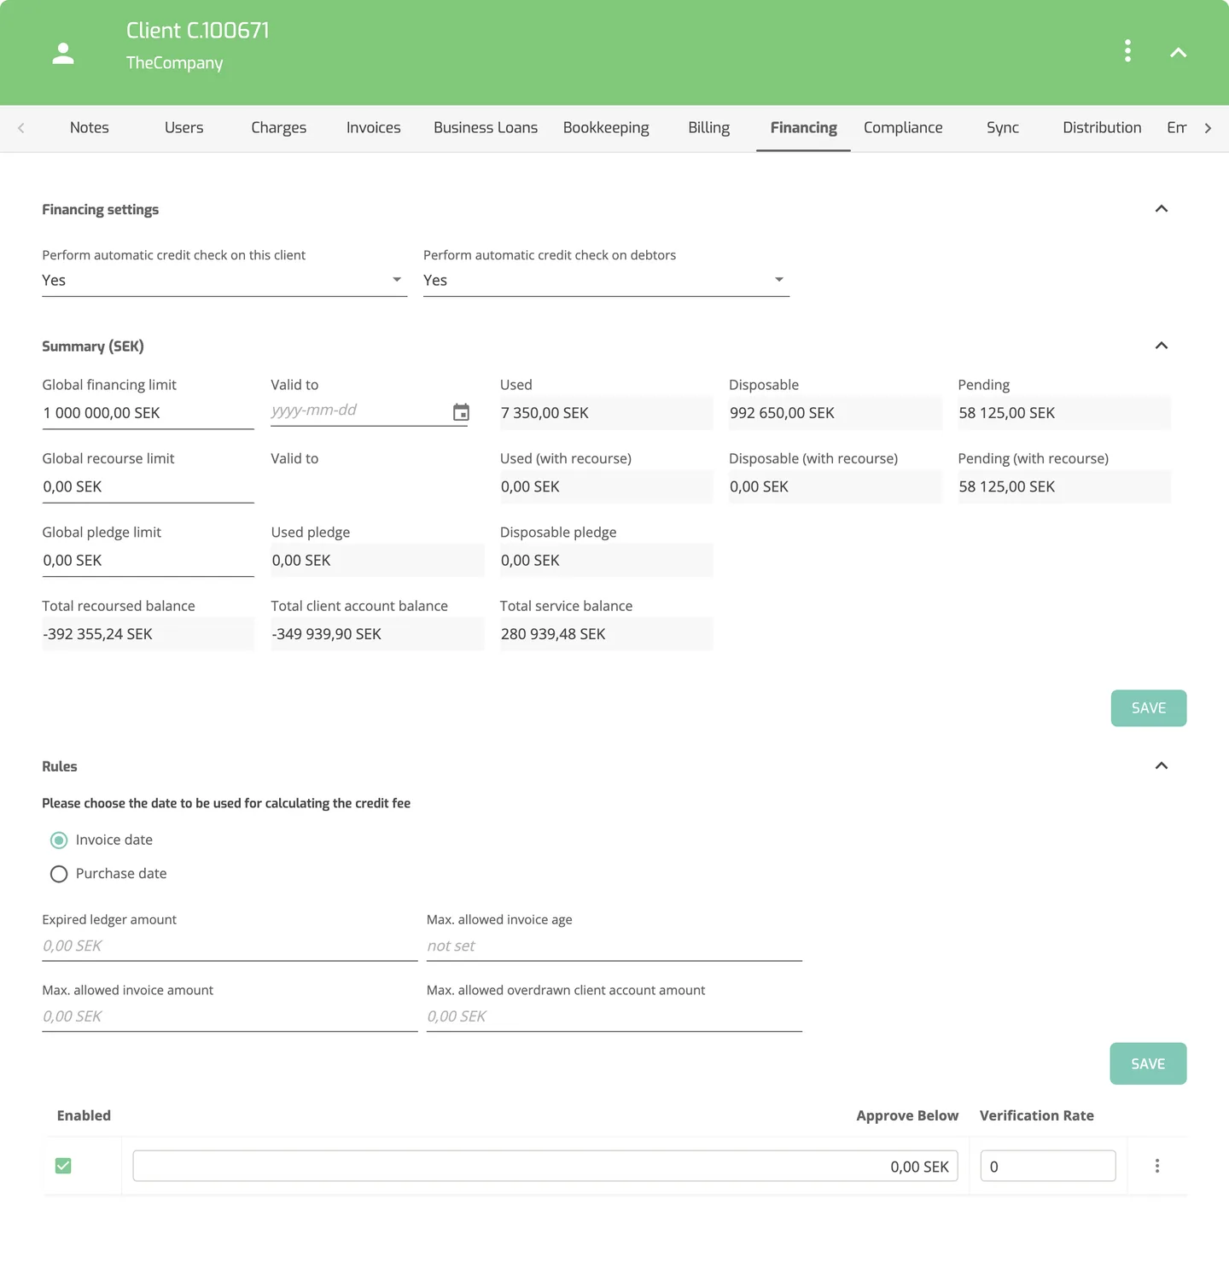Click the client user avatar icon

pyautogui.click(x=63, y=53)
